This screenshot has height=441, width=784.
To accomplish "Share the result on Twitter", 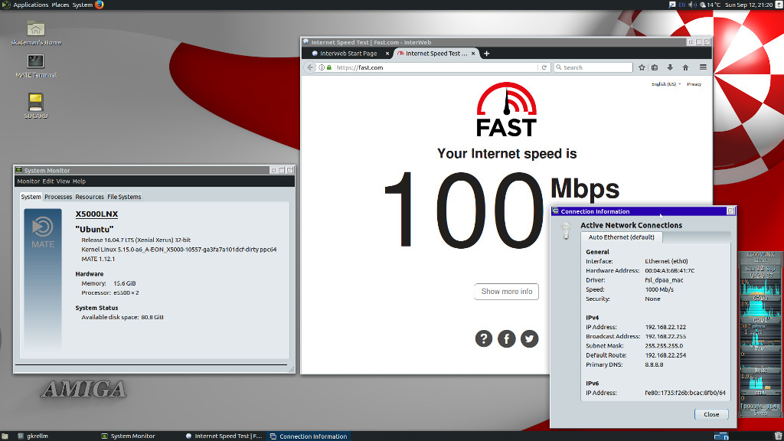I will pos(530,338).
